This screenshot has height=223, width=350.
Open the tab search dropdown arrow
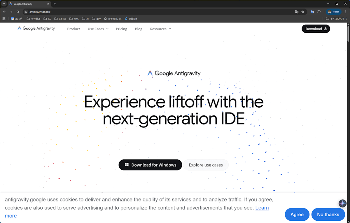(4, 4)
